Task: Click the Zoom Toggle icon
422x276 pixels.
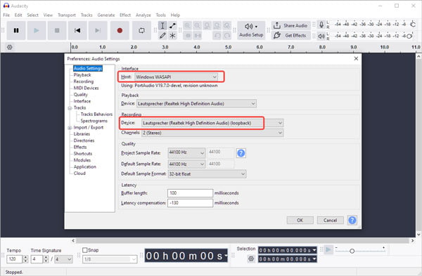Action: pos(227,26)
